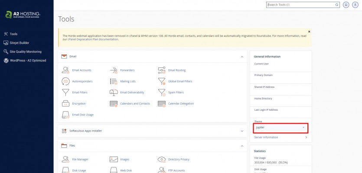This screenshot has height=173, width=362.
Task: Open the notifications bell icon
Action: [x=346, y=5]
